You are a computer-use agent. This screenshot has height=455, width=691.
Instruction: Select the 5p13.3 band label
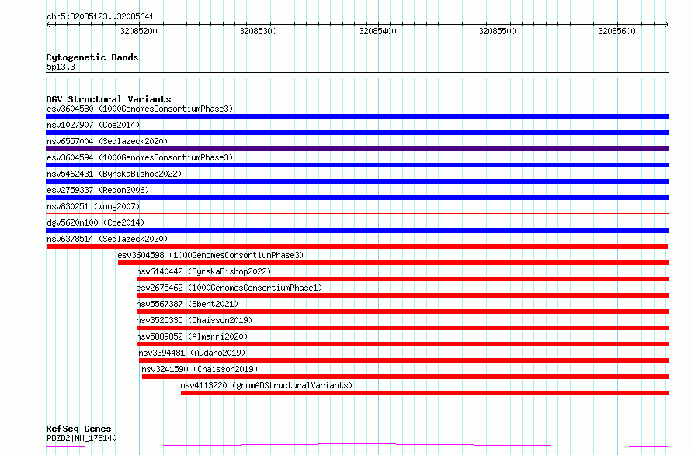61,67
